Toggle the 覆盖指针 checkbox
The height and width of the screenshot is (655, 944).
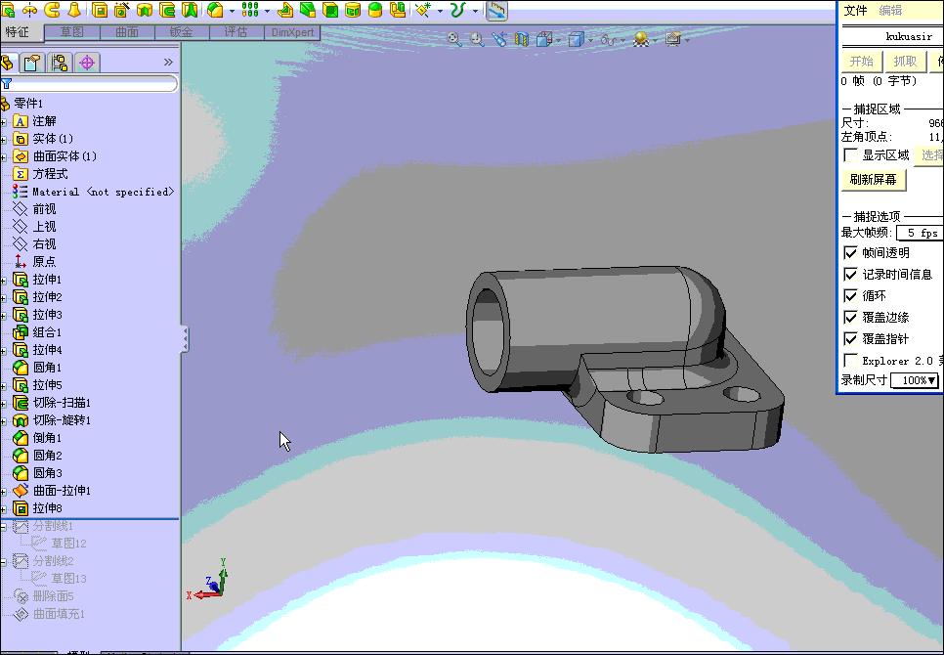851,339
